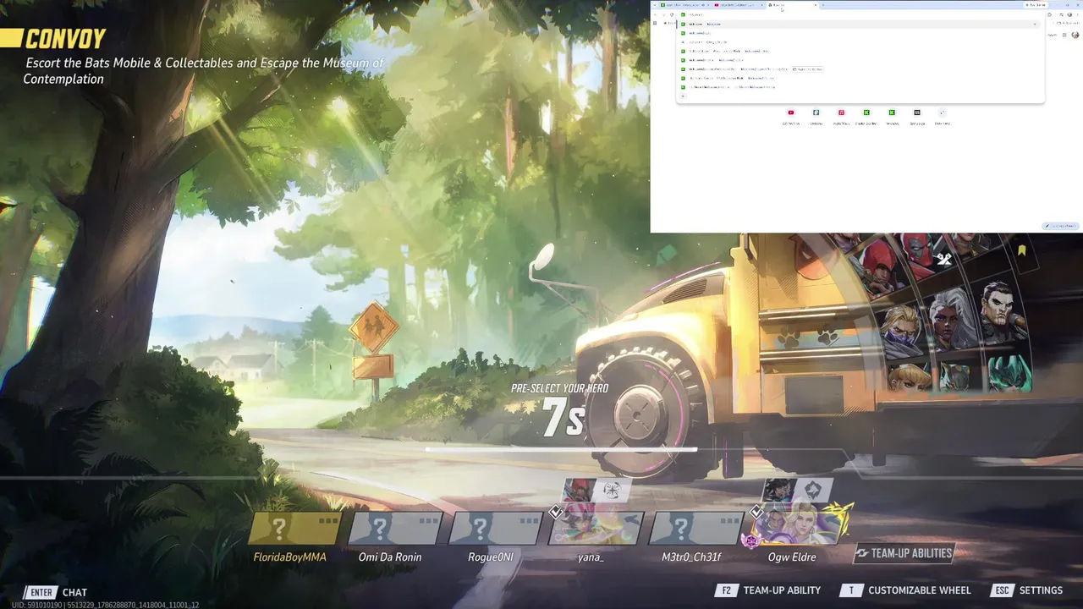
Task: Open the browser tab search dropdown
Action: point(655,5)
